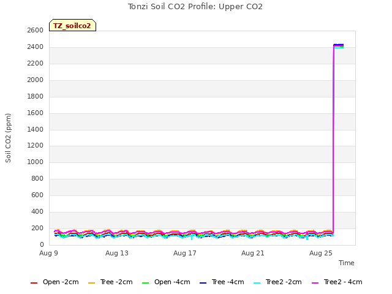Click the 'Time' x-axis label

click(347, 263)
